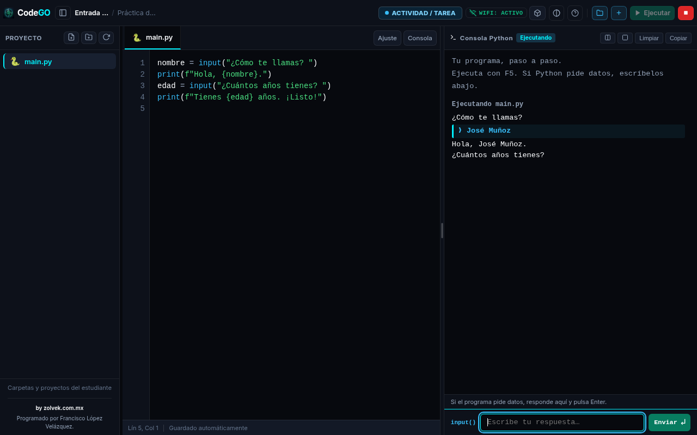Click the plus icon in top bar
The width and height of the screenshot is (697, 435).
pos(619,13)
